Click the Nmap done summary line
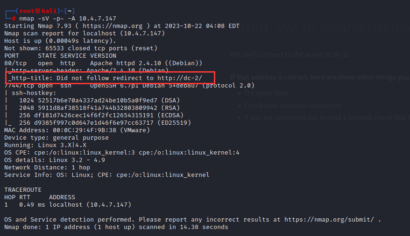The height and width of the screenshot is (236, 410). [116, 227]
